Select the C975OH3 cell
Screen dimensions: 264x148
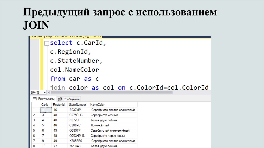[78, 115]
